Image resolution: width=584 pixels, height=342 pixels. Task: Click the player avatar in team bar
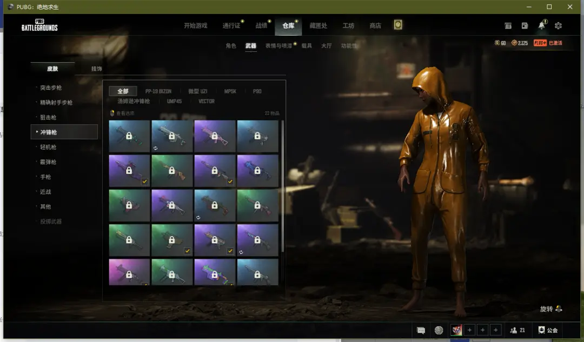tap(456, 330)
